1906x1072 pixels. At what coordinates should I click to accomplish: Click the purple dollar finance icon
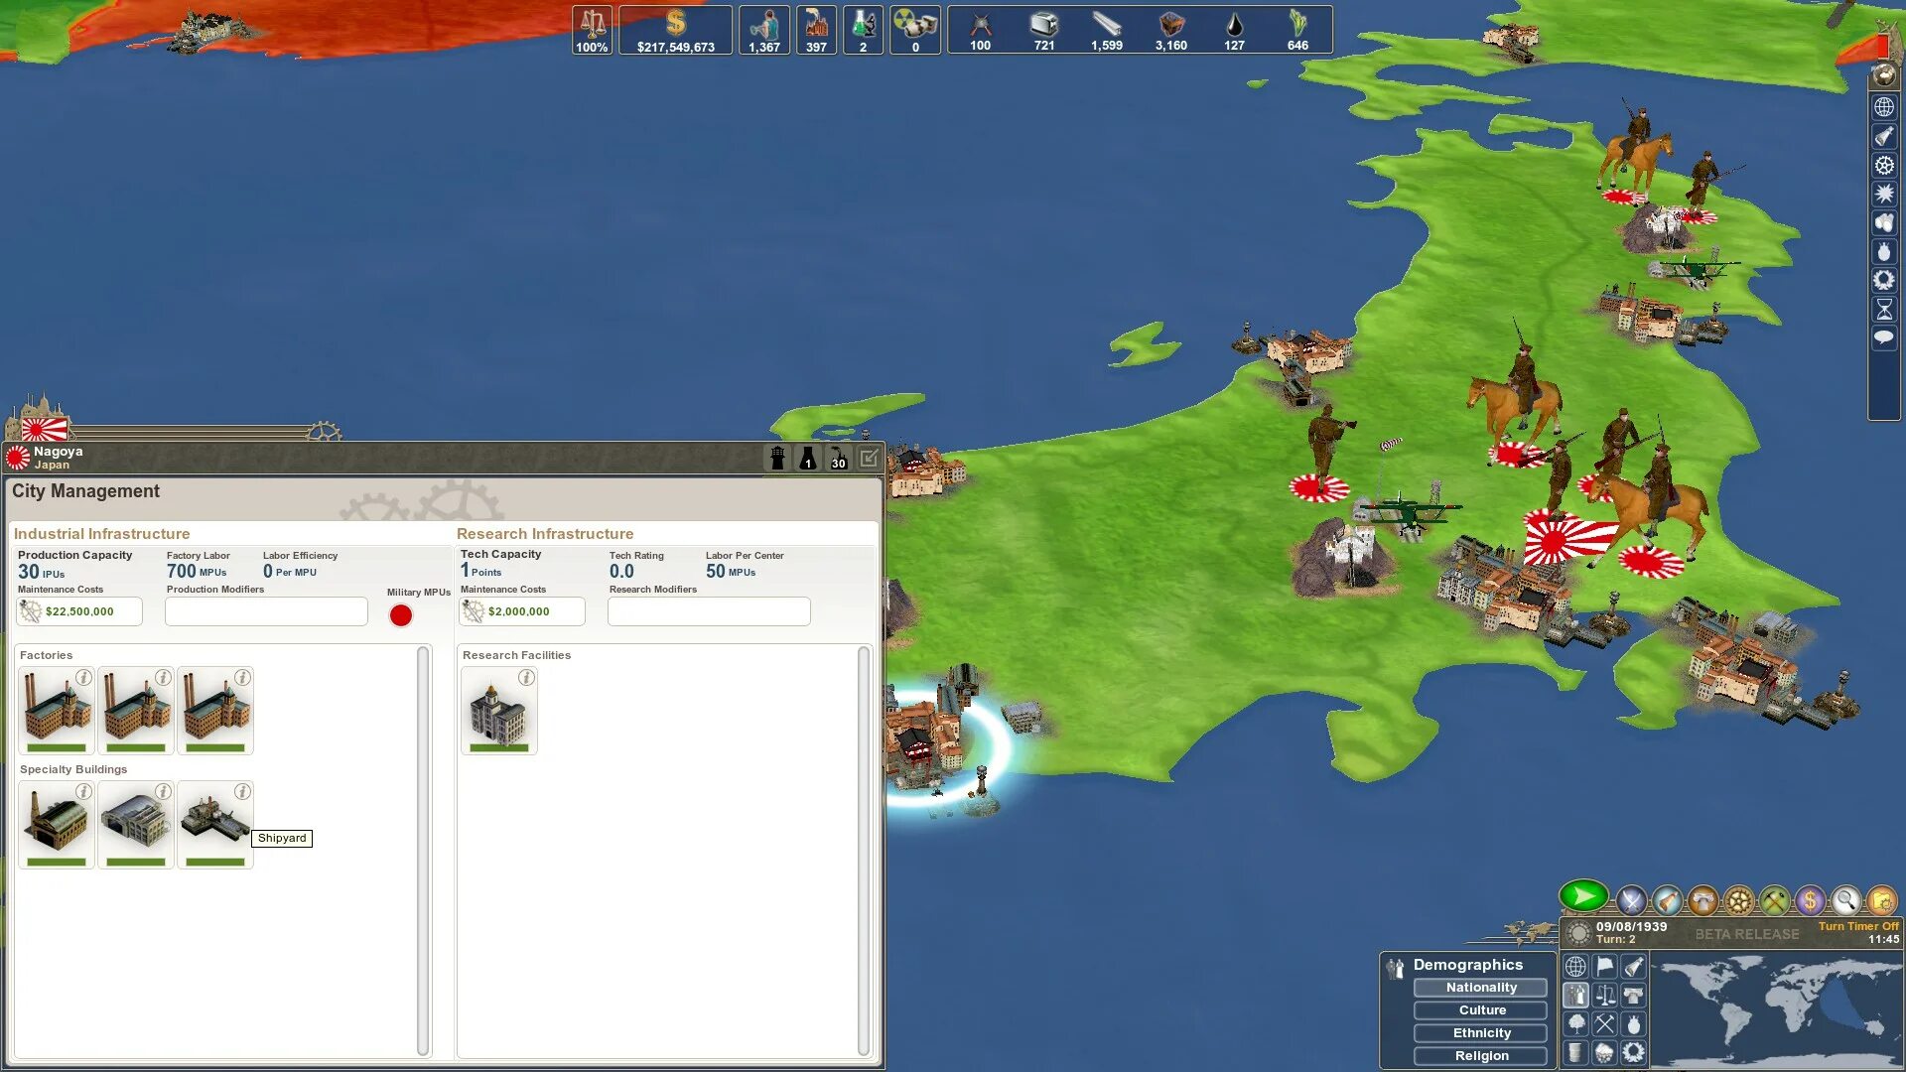click(1810, 900)
